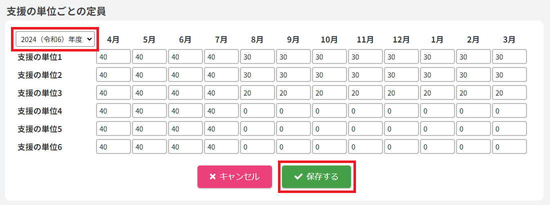
Task: Click the 3月 field for 支援の単位1
Action: [509, 57]
